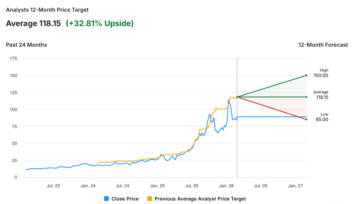Click the Jul, 26 axis date label
This screenshot has width=352, height=204.
click(261, 186)
